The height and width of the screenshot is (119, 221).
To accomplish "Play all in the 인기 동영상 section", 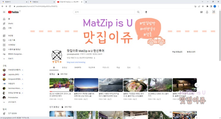I will pos(67,107).
